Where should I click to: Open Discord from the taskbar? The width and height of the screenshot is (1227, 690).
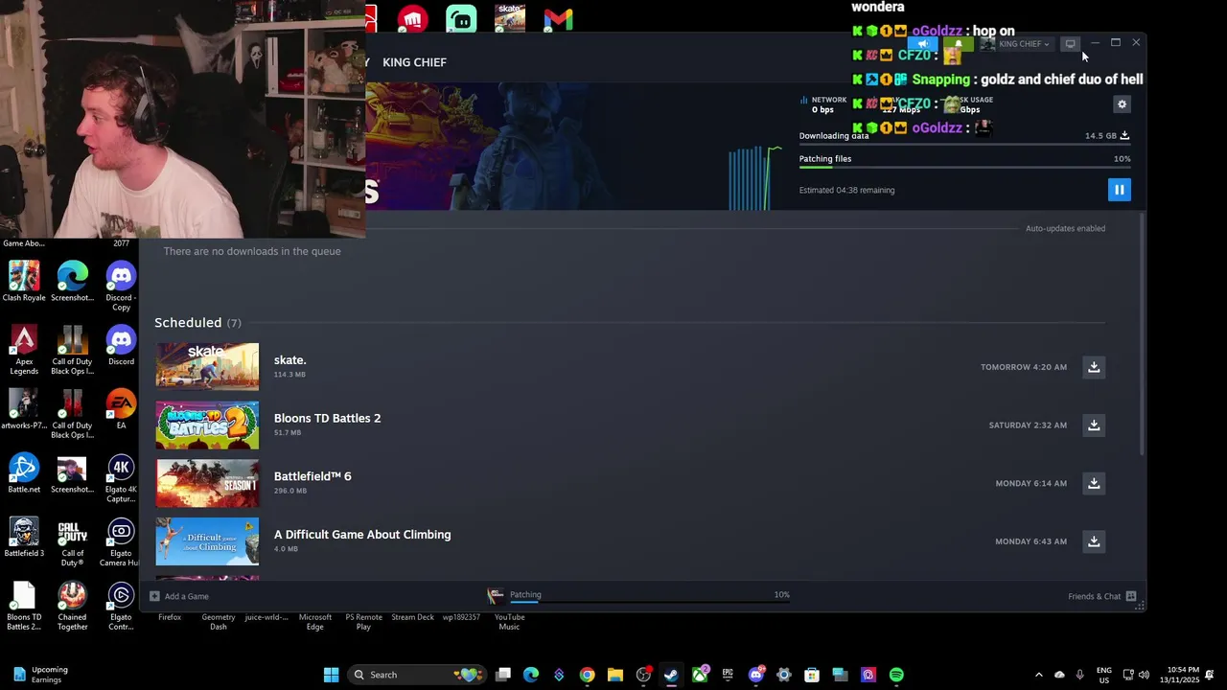coord(755,675)
